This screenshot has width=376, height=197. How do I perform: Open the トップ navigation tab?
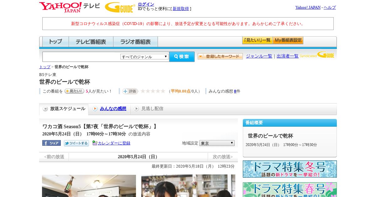point(55,42)
